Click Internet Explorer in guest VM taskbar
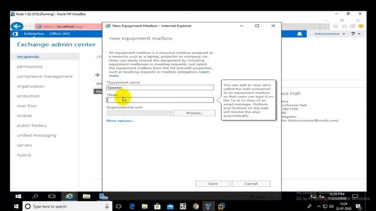Image resolution: width=376 pixels, height=211 pixels. (69, 196)
